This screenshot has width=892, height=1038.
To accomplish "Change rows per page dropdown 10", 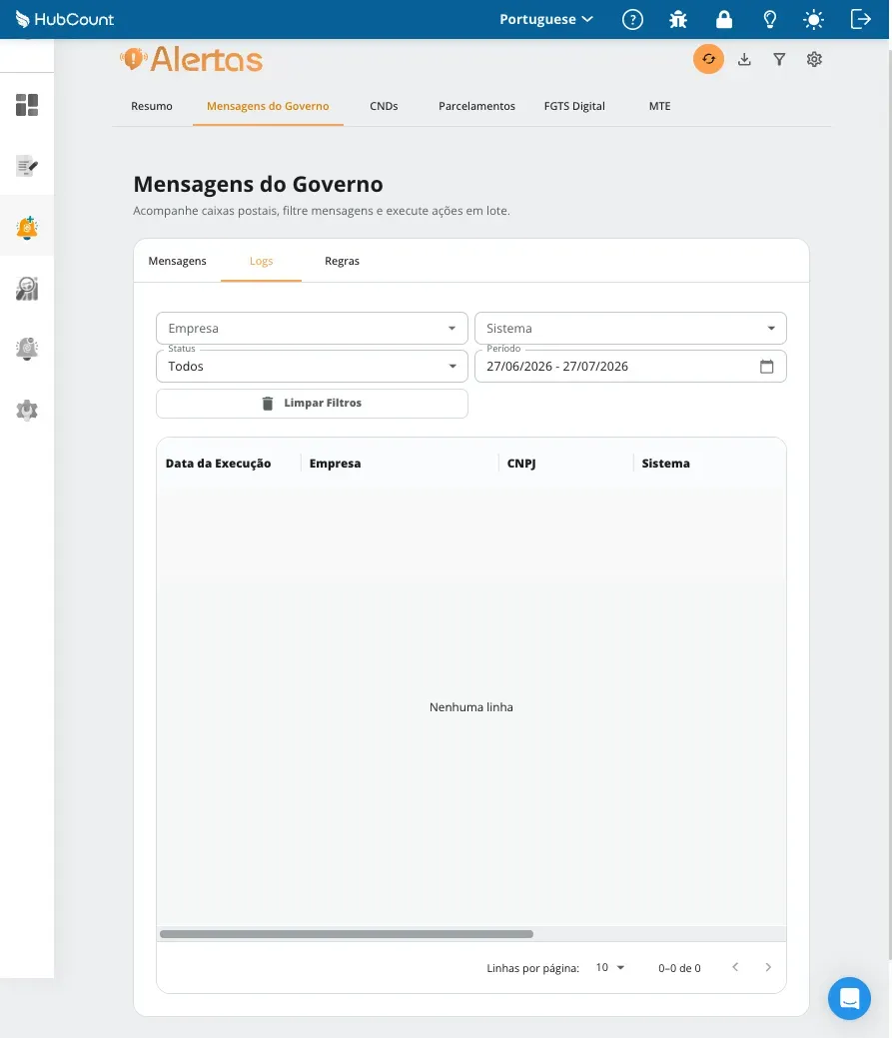I will point(610,967).
